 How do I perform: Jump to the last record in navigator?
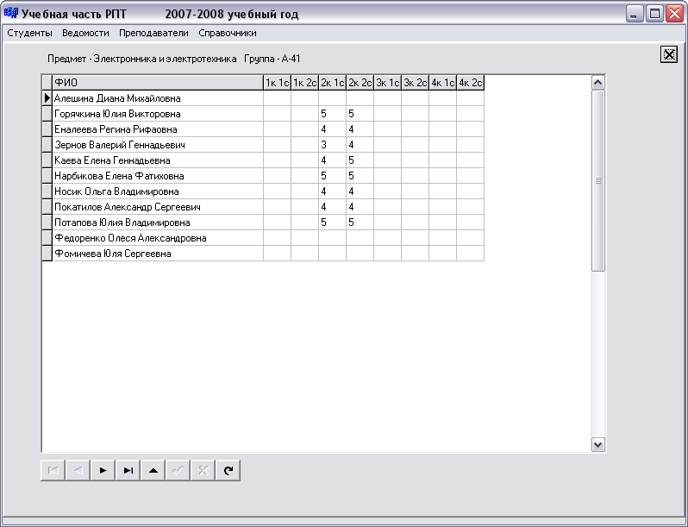point(128,470)
